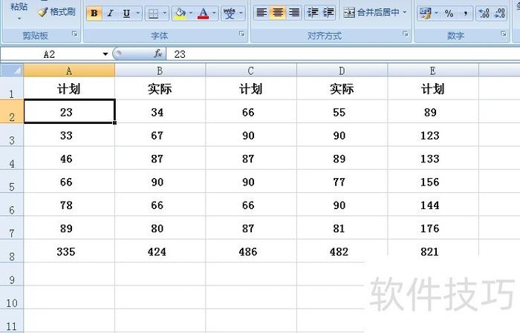Image resolution: width=520 pixels, height=333 pixels.
Task: Increase indent icon
Action: (x=328, y=13)
